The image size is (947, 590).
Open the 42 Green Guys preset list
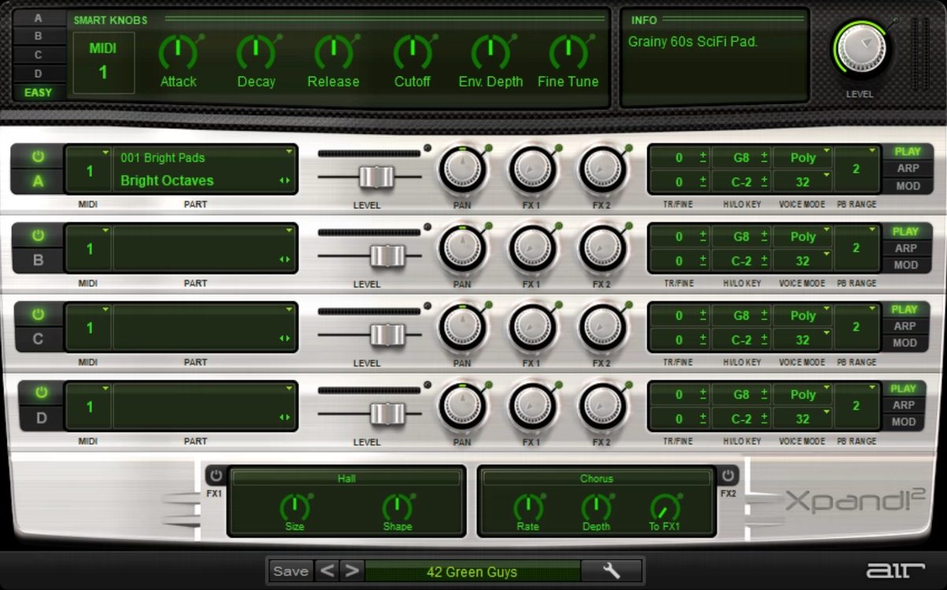472,572
